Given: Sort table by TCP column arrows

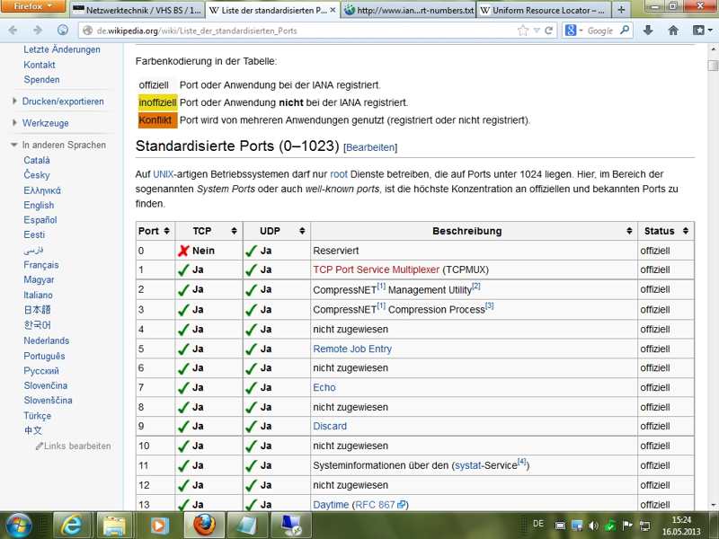Looking at the screenshot, I should tap(234, 231).
